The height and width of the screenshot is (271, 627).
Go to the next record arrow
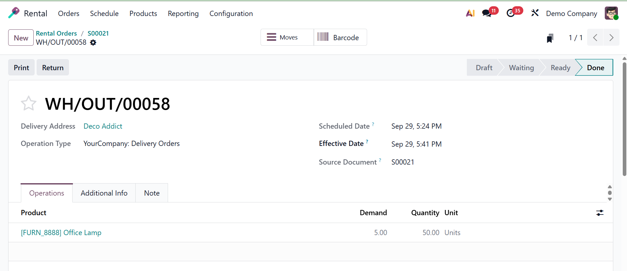coord(611,38)
